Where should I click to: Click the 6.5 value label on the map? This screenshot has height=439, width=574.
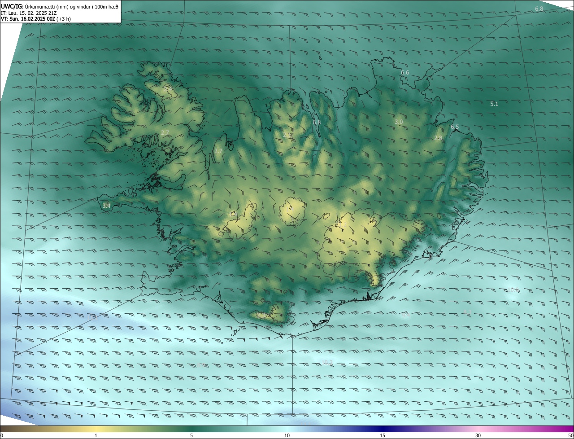[455, 127]
